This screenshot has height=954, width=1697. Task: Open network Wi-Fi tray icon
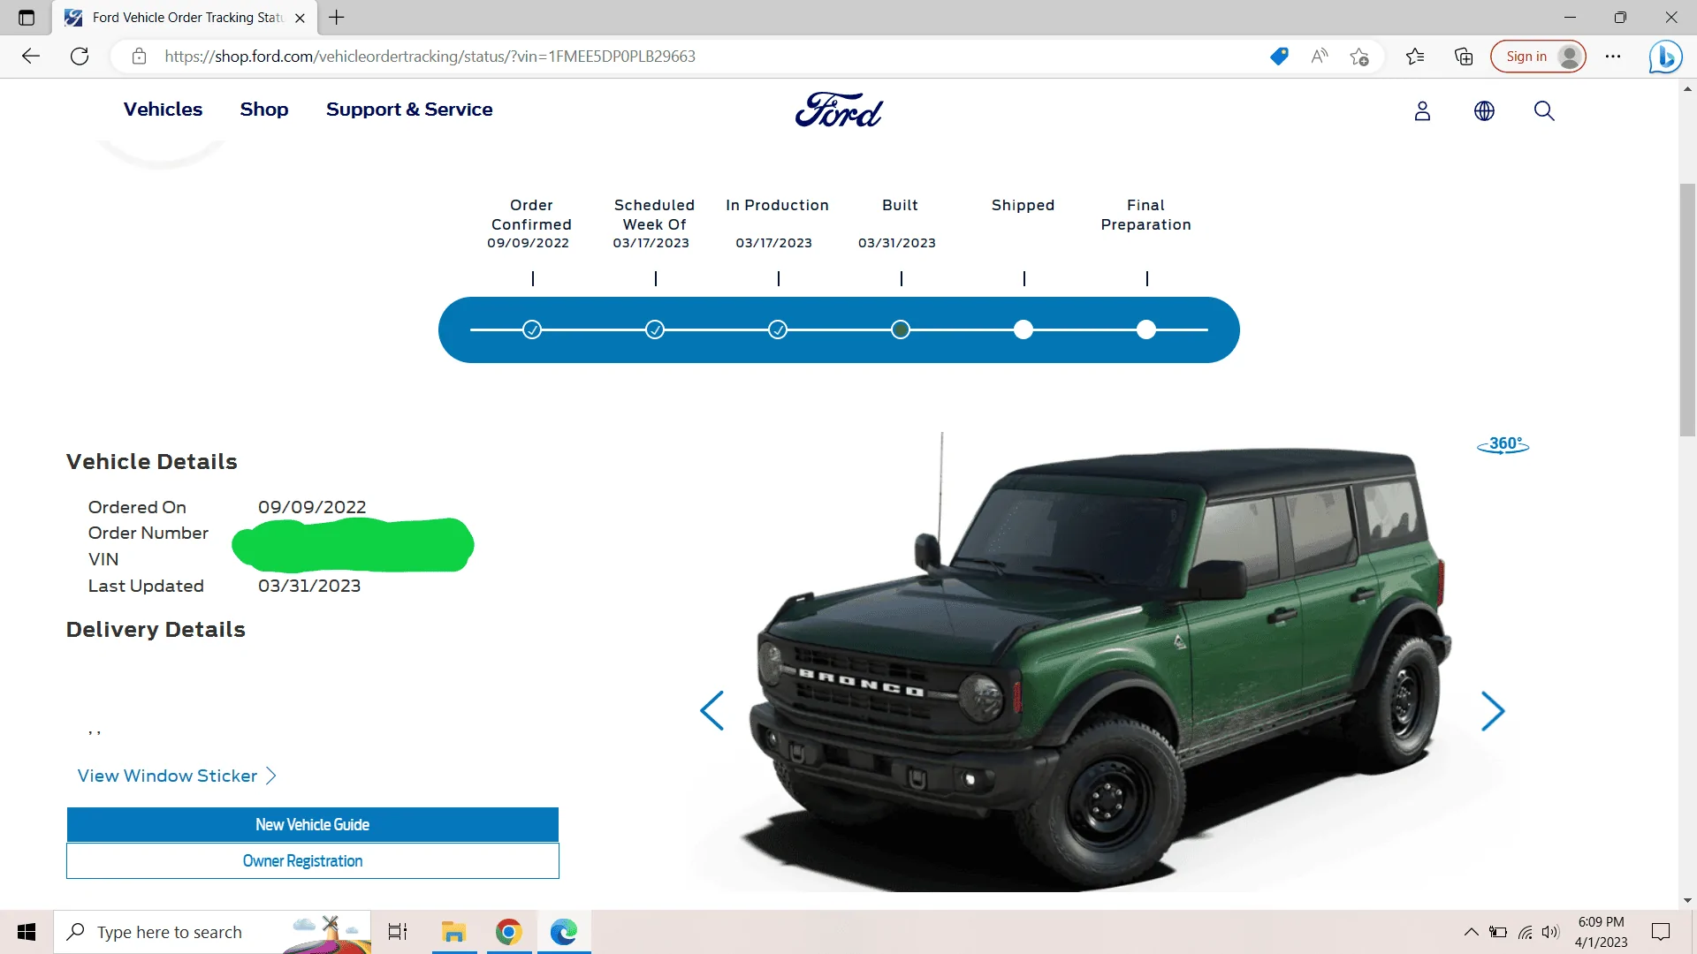pos(1526,932)
